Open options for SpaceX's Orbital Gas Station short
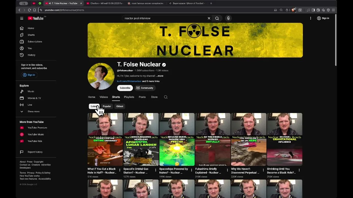Viewport: 353px width, 198px height. tap(156, 170)
